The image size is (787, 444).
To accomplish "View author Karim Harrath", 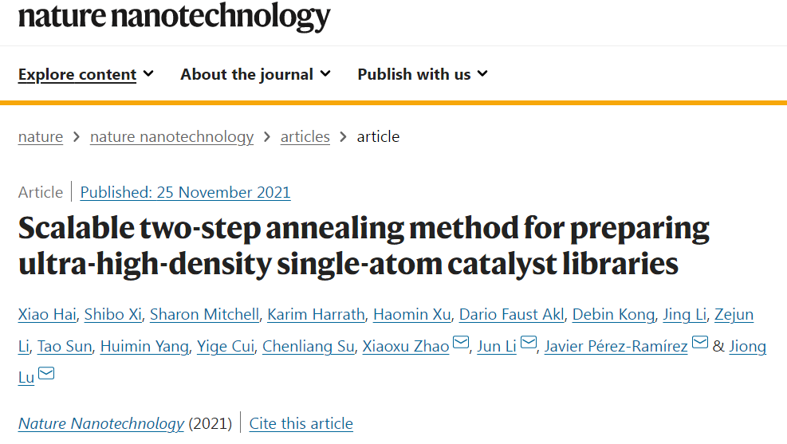I will click(x=316, y=315).
